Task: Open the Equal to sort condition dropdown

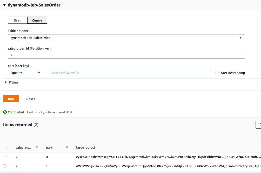Action: pos(25,73)
